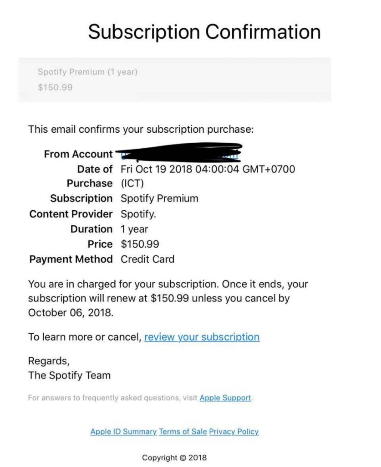The image size is (381, 467).
Task: Visit the Apple Support link
Action: point(225,398)
